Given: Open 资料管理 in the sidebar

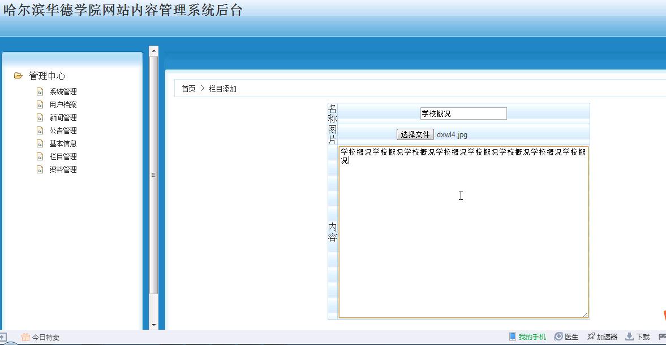Looking at the screenshot, I should click(x=63, y=169).
